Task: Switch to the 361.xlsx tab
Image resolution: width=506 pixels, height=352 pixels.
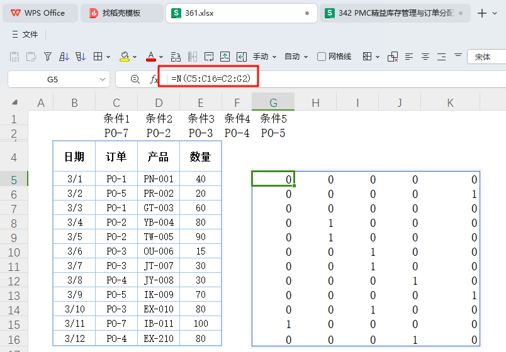Action: [x=241, y=13]
